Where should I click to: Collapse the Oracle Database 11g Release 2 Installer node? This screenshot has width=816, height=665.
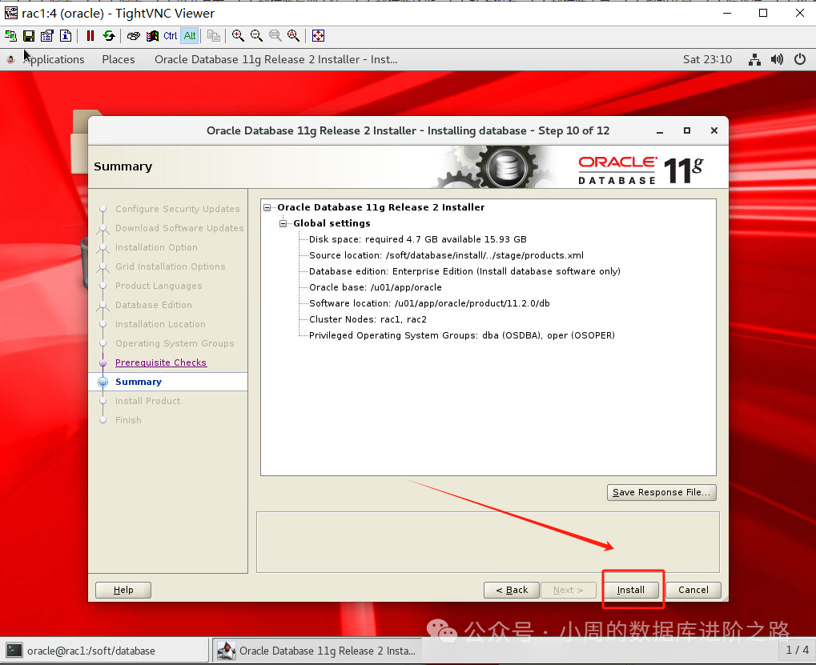pos(267,207)
